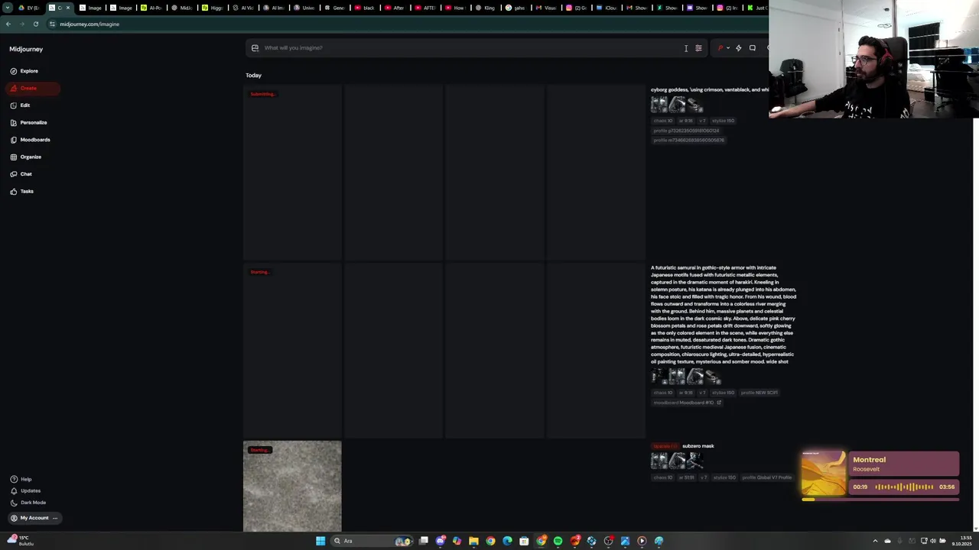Open the Windows Start menu
This screenshot has width=979, height=550.
(x=320, y=541)
